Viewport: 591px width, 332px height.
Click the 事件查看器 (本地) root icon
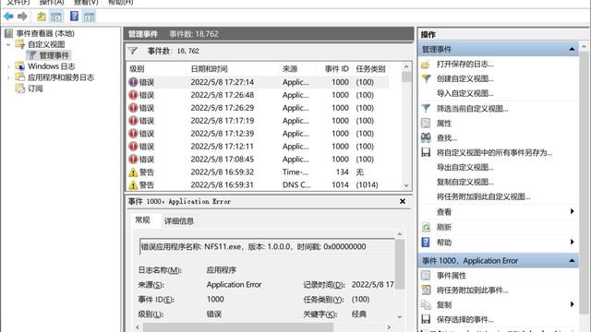(x=8, y=33)
